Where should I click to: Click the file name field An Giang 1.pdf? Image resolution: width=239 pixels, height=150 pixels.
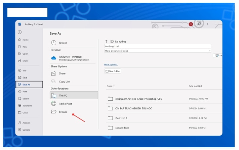(x=157, y=46)
